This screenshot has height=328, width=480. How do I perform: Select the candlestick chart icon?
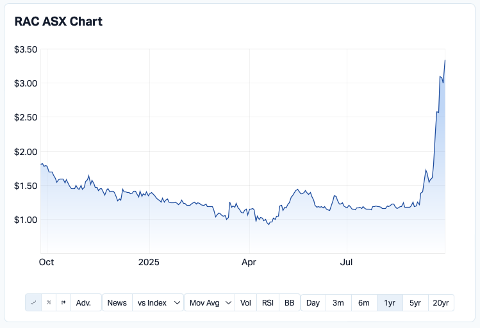(63, 303)
